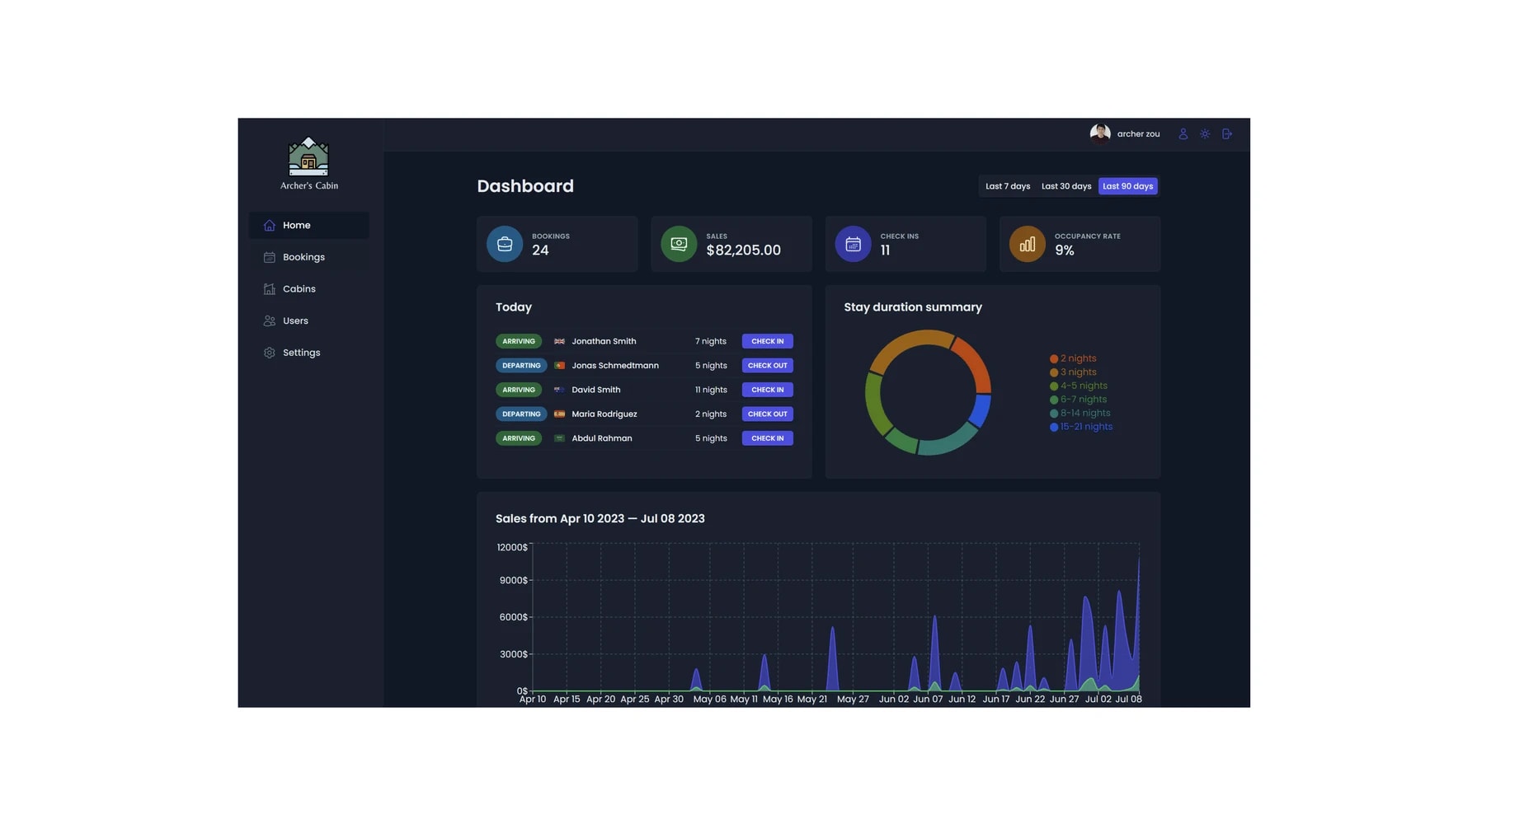
Task: Click the 4-5 nights legend swatch
Action: [1054, 386]
